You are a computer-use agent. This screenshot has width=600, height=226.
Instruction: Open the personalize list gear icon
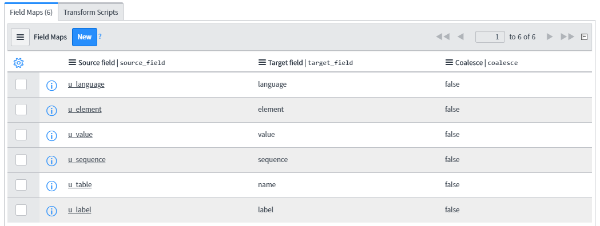tap(18, 63)
